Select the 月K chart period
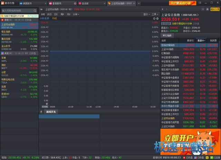Viewport: 221px width, 160px height. [x=69, y=15]
